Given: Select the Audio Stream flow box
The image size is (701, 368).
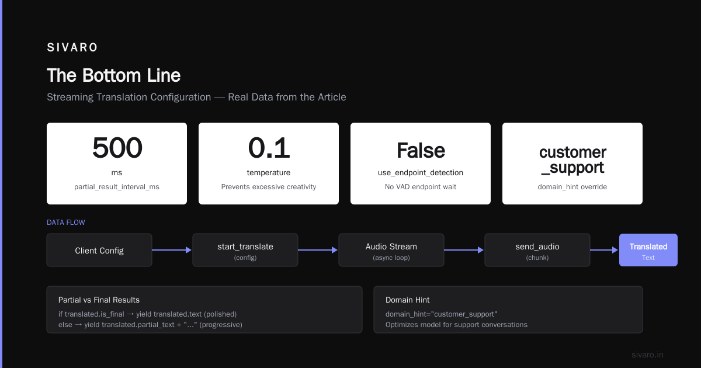Looking at the screenshot, I should click(x=391, y=250).
